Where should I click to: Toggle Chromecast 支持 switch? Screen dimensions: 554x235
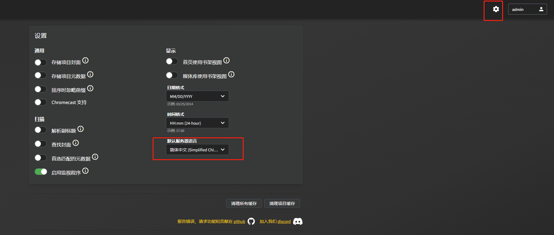tap(41, 102)
